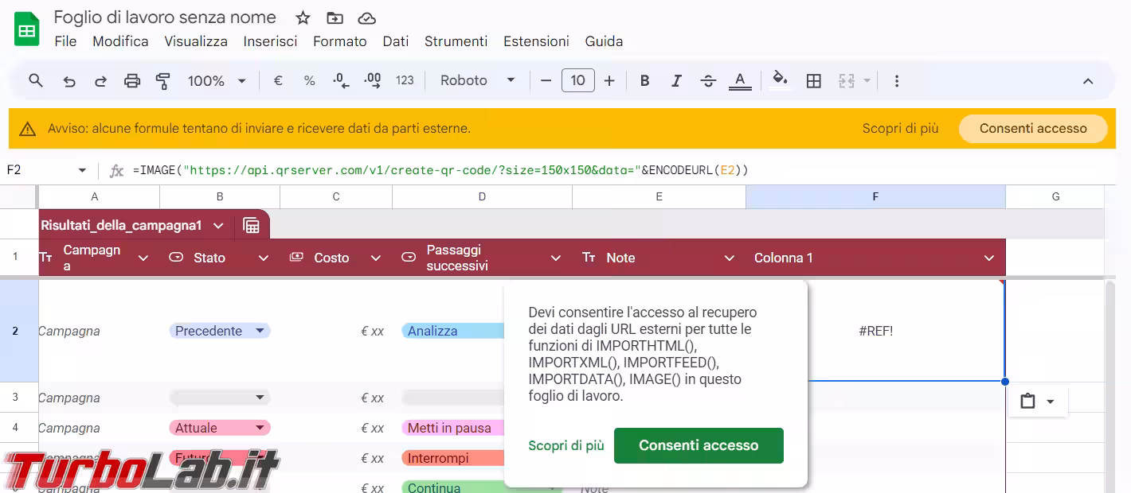This screenshot has width=1131, height=493.
Task: Open the Estensioni menu
Action: pos(536,41)
